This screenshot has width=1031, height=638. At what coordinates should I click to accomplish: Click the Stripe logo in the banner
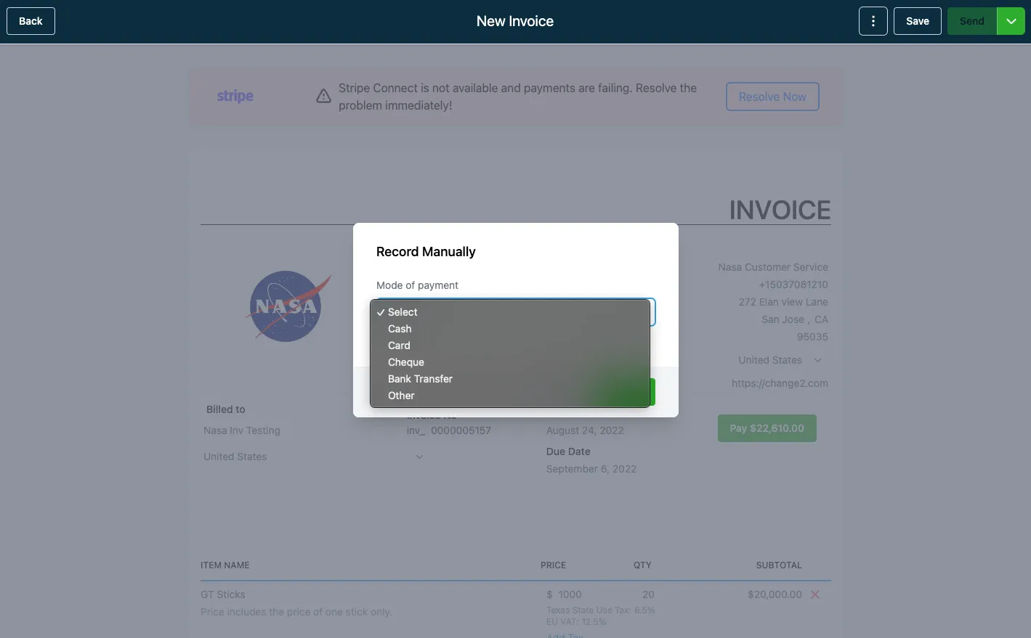tap(235, 96)
